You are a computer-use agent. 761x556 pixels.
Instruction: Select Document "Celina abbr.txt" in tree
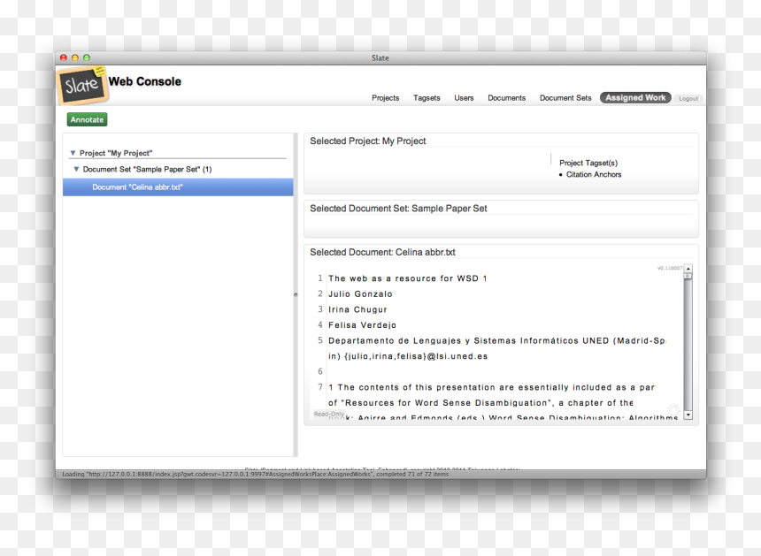[x=178, y=187]
